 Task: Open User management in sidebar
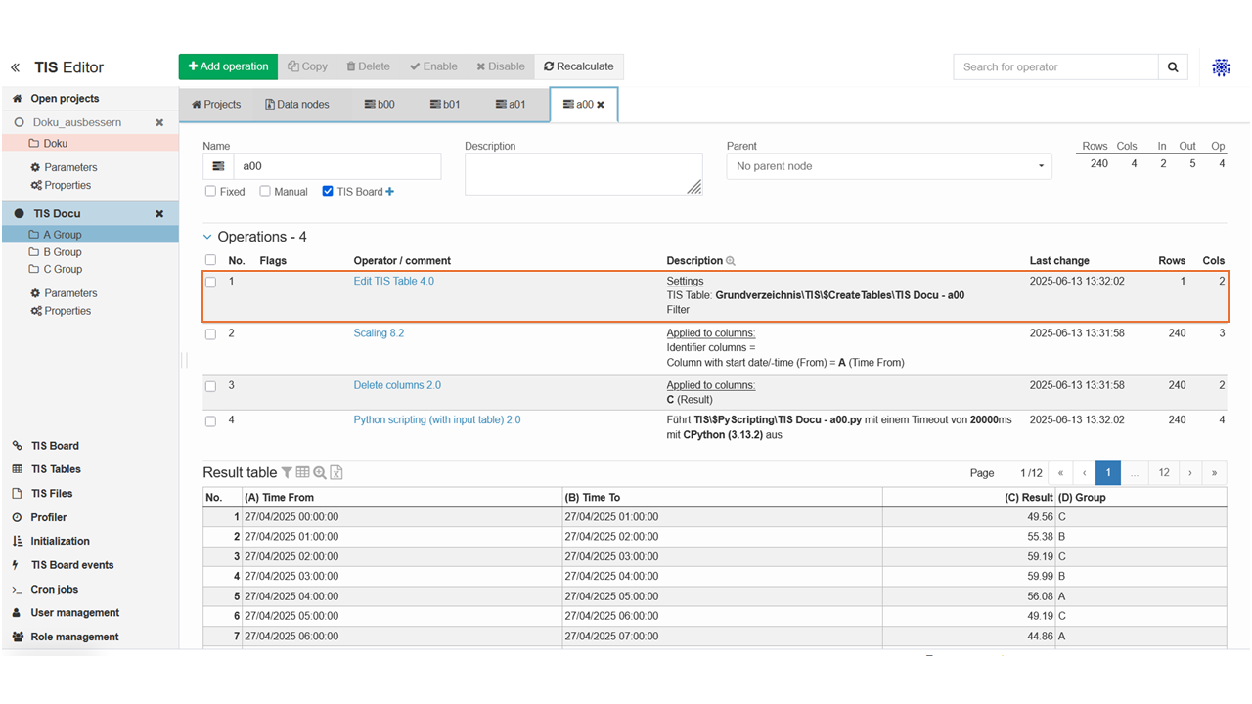click(x=74, y=613)
